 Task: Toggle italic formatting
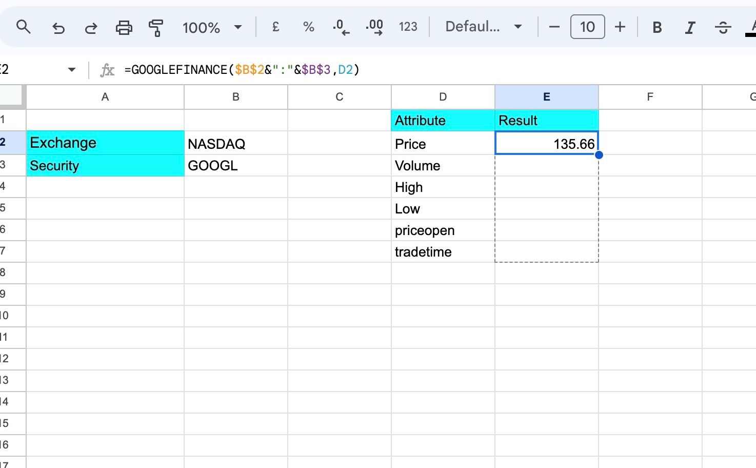[690, 27]
